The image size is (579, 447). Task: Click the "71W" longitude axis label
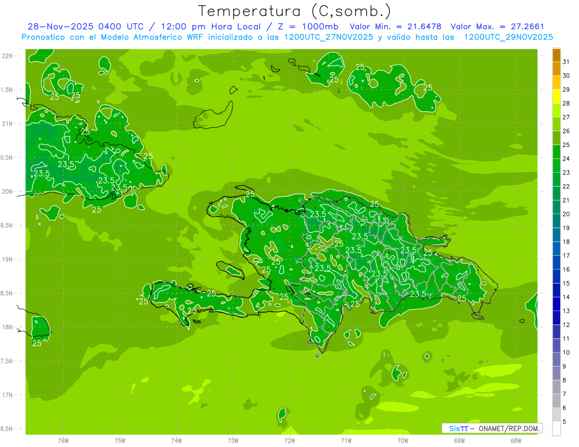346,441
